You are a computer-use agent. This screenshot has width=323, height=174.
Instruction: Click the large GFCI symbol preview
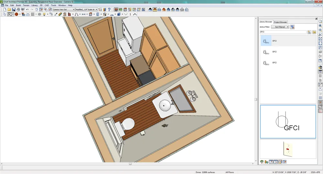click(x=288, y=122)
